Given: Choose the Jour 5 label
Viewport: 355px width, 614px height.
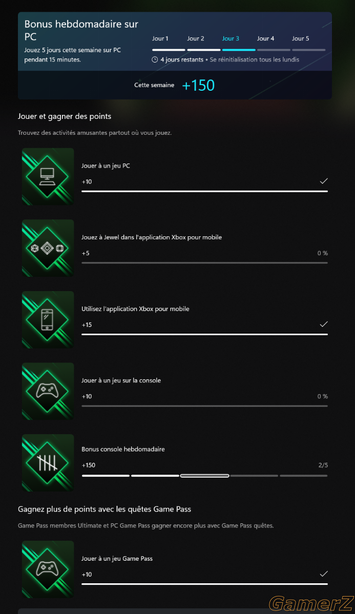Looking at the screenshot, I should coord(301,38).
